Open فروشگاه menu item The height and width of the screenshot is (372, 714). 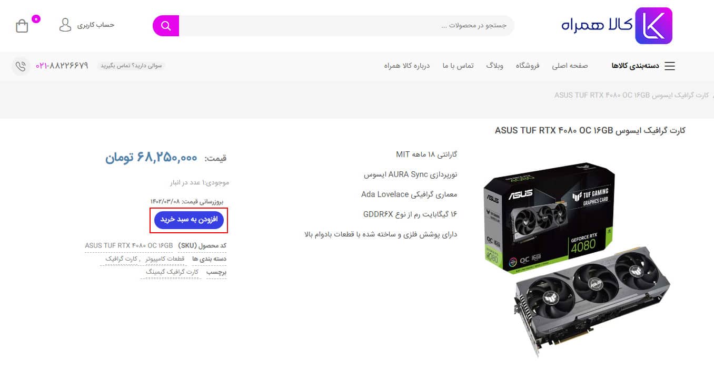coord(528,66)
